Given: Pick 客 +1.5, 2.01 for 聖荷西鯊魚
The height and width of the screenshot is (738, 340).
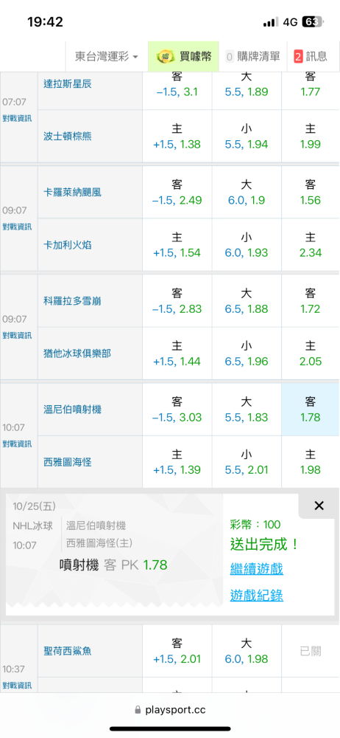Looking at the screenshot, I should pos(177,651).
